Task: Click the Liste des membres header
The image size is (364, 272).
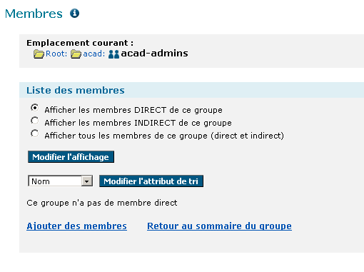Action: point(76,90)
